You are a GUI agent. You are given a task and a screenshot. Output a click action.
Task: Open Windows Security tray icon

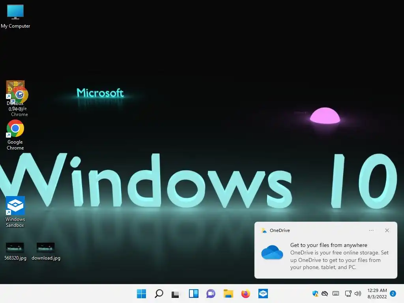(315, 294)
